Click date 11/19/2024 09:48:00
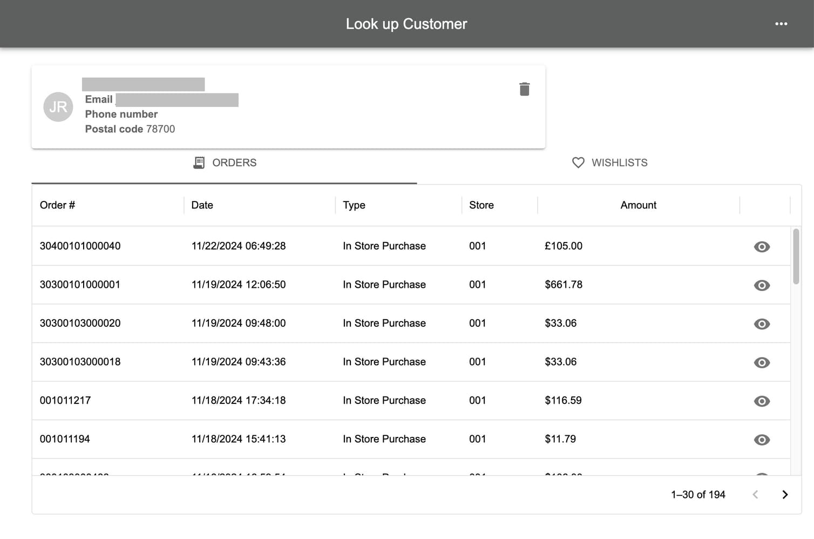The image size is (814, 539). click(x=239, y=323)
